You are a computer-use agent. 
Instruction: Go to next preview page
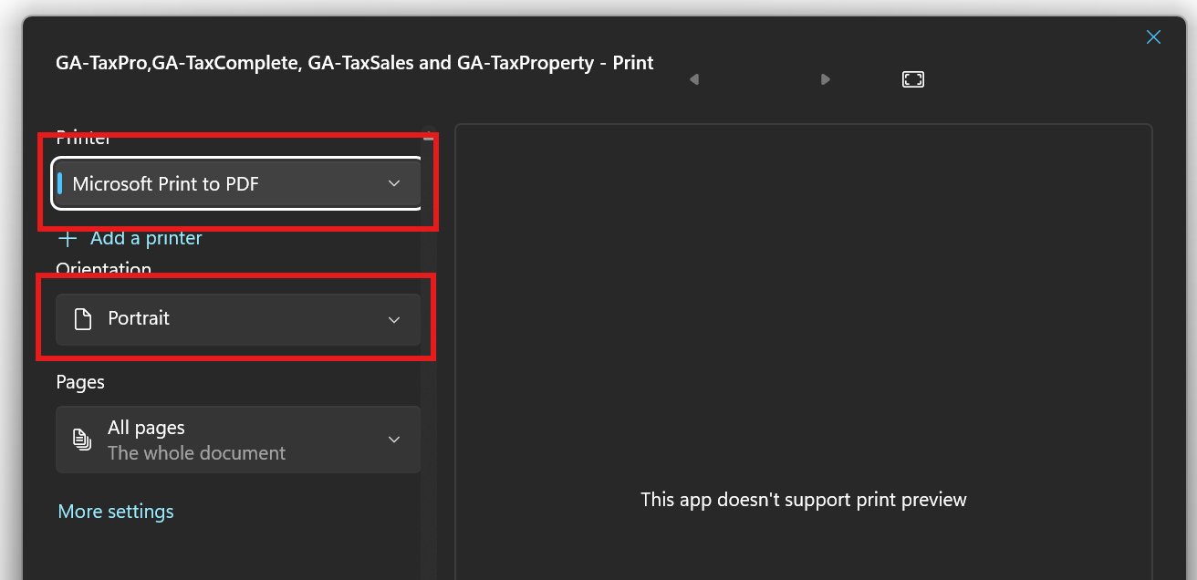[x=825, y=79]
